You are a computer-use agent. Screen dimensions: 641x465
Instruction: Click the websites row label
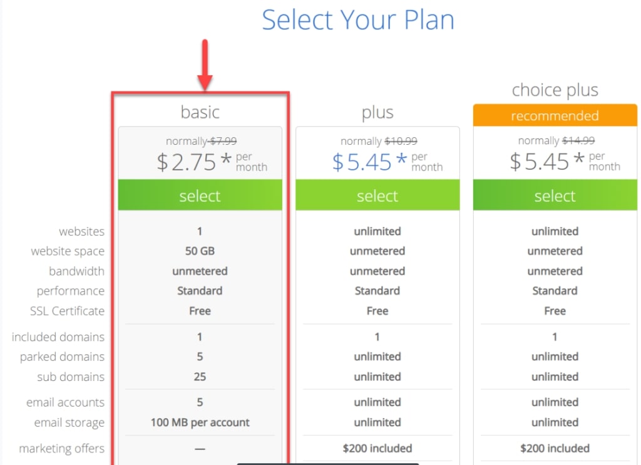82,231
